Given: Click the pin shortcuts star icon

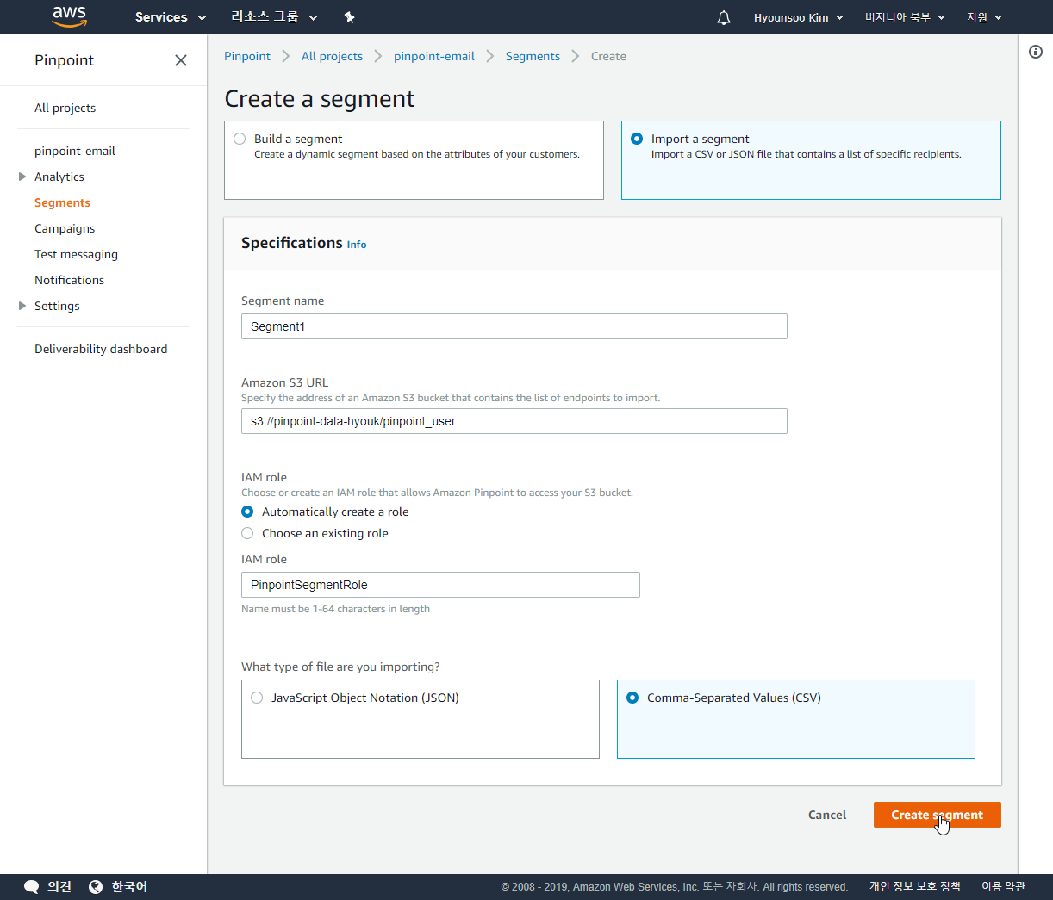Looking at the screenshot, I should point(349,17).
